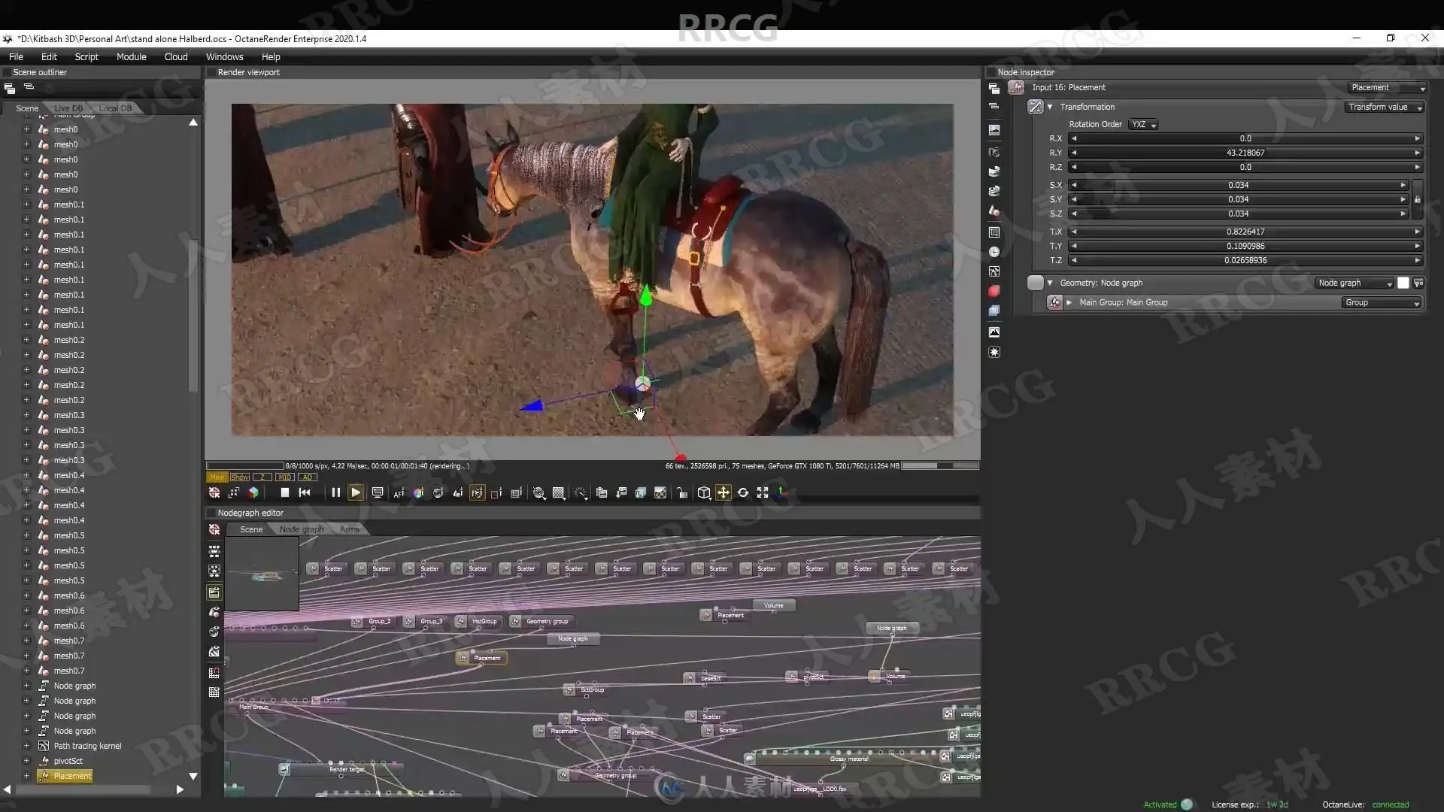This screenshot has height=812, width=1444.
Task: Select the move gizmo tool icon
Action: (723, 492)
